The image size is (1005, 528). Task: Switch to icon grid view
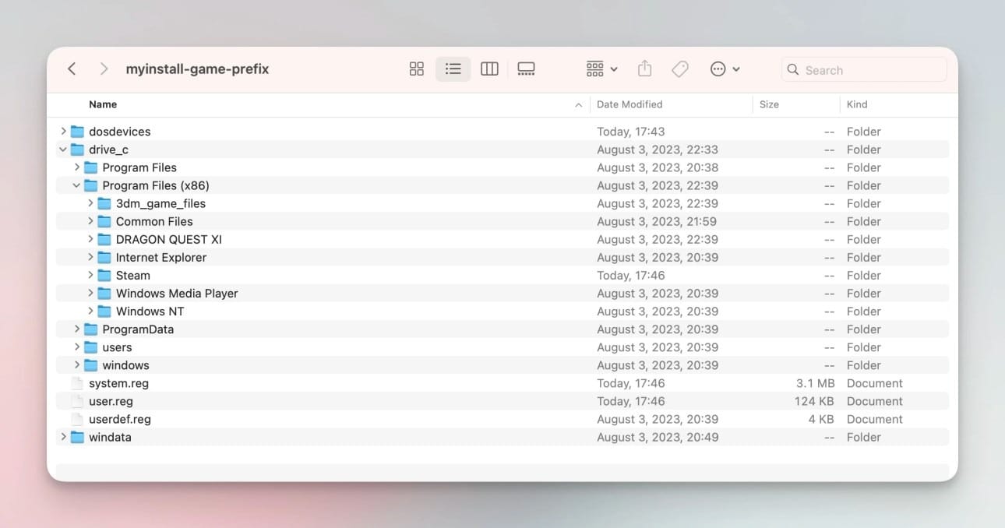tap(417, 69)
